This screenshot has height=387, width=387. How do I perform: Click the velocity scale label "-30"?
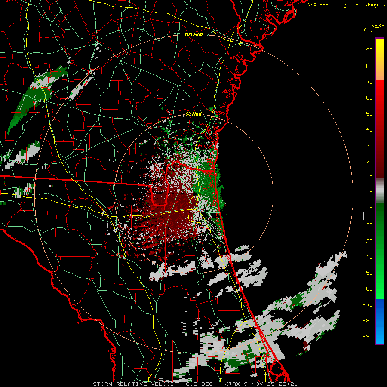(x=368, y=241)
